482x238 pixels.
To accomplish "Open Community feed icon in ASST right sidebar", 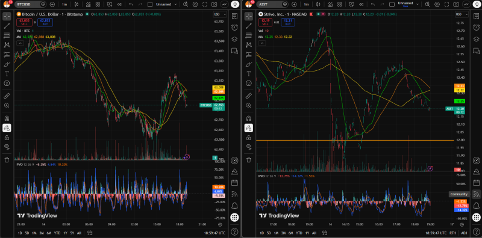I will pos(477,194).
